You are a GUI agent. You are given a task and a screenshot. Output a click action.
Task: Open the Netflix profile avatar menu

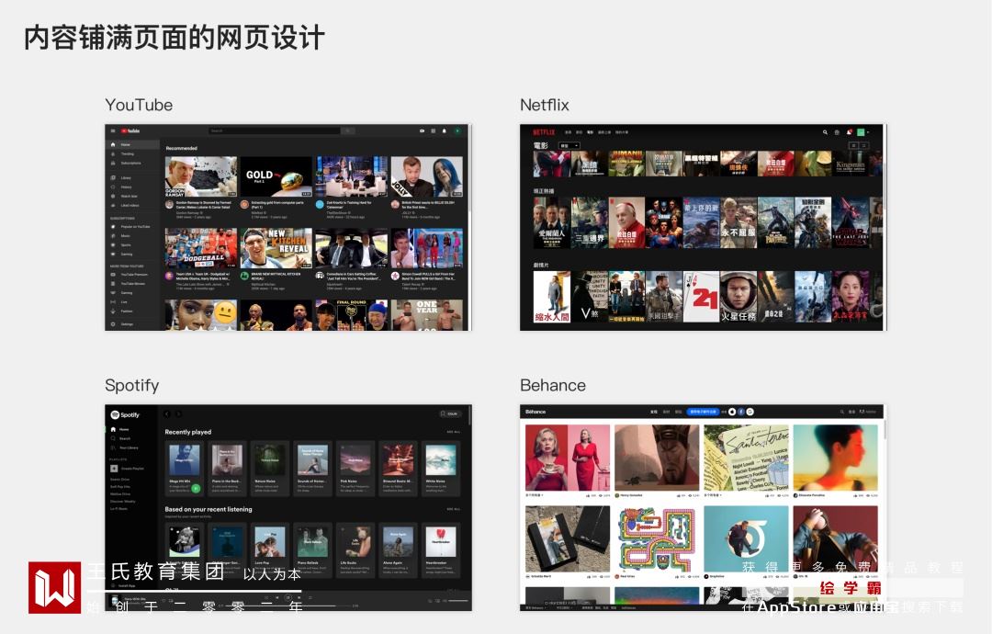tap(862, 132)
